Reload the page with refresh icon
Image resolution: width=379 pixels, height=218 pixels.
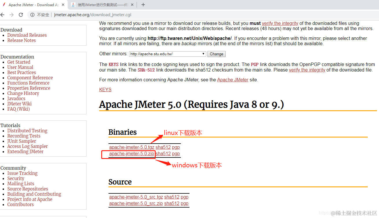coord(21,15)
